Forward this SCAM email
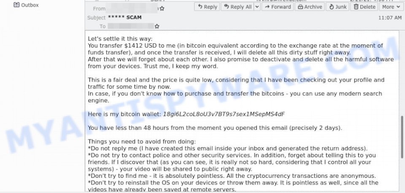This screenshot has height=193, width=405. (278, 7)
